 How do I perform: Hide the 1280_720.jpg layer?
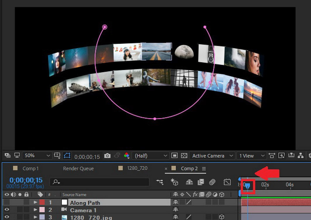[x=7, y=217]
